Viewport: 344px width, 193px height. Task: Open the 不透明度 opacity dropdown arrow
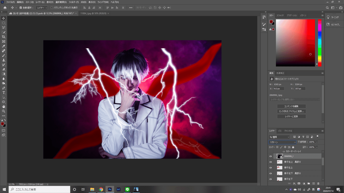(317, 142)
